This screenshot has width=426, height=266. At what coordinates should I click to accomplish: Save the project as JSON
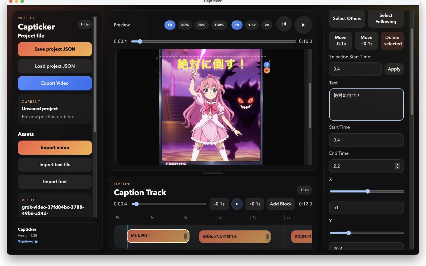point(55,49)
